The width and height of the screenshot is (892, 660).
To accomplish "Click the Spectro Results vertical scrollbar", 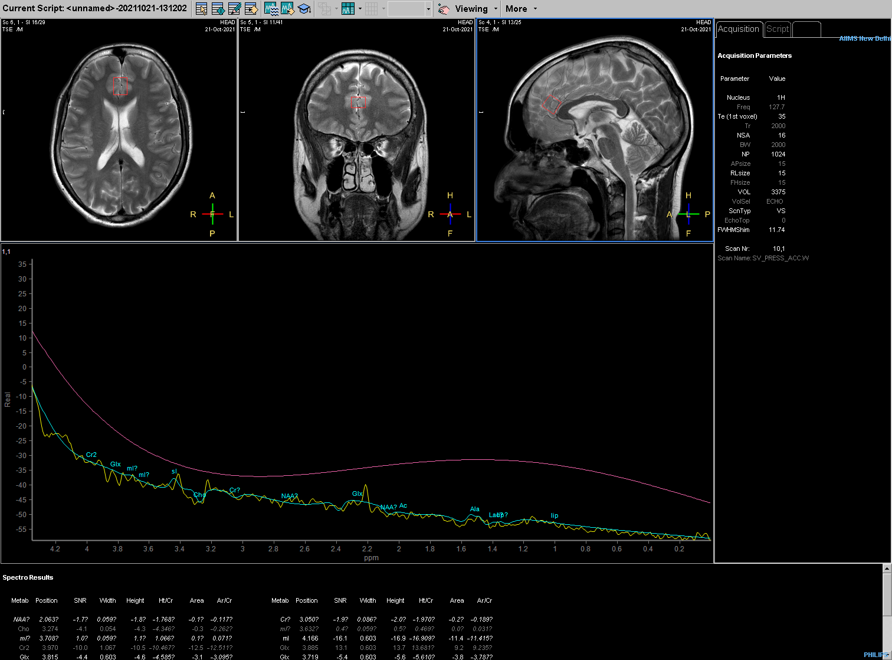I will coord(887,612).
